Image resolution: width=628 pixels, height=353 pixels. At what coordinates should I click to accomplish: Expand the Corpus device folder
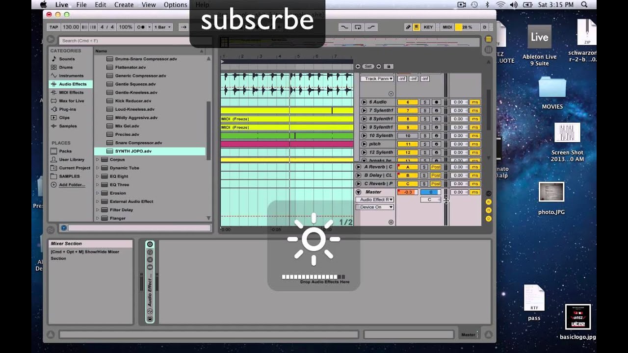97,159
